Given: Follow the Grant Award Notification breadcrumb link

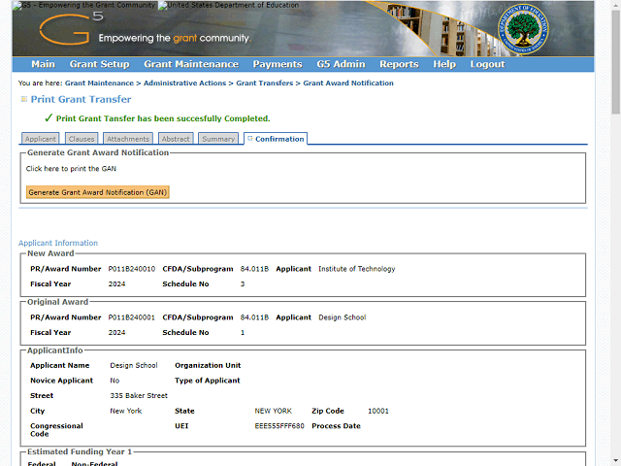Looking at the screenshot, I should point(348,83).
